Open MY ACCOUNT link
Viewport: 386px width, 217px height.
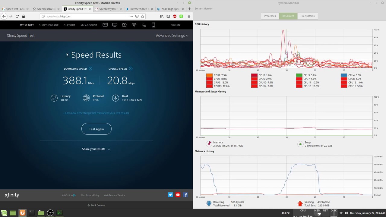[x=89, y=25]
